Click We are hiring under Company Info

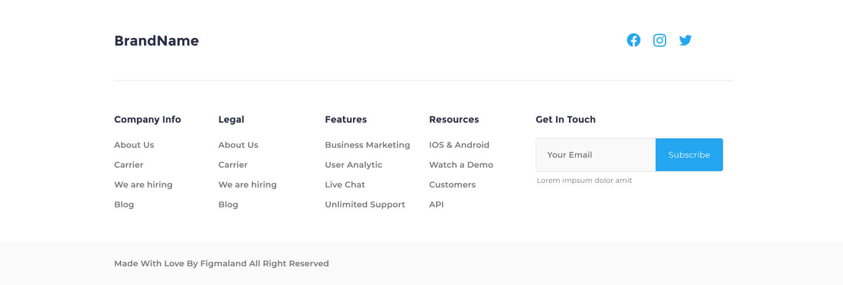143,185
